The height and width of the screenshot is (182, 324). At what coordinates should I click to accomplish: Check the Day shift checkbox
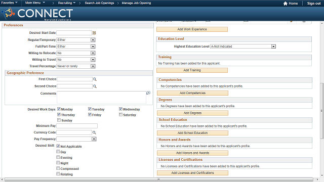click(58, 152)
